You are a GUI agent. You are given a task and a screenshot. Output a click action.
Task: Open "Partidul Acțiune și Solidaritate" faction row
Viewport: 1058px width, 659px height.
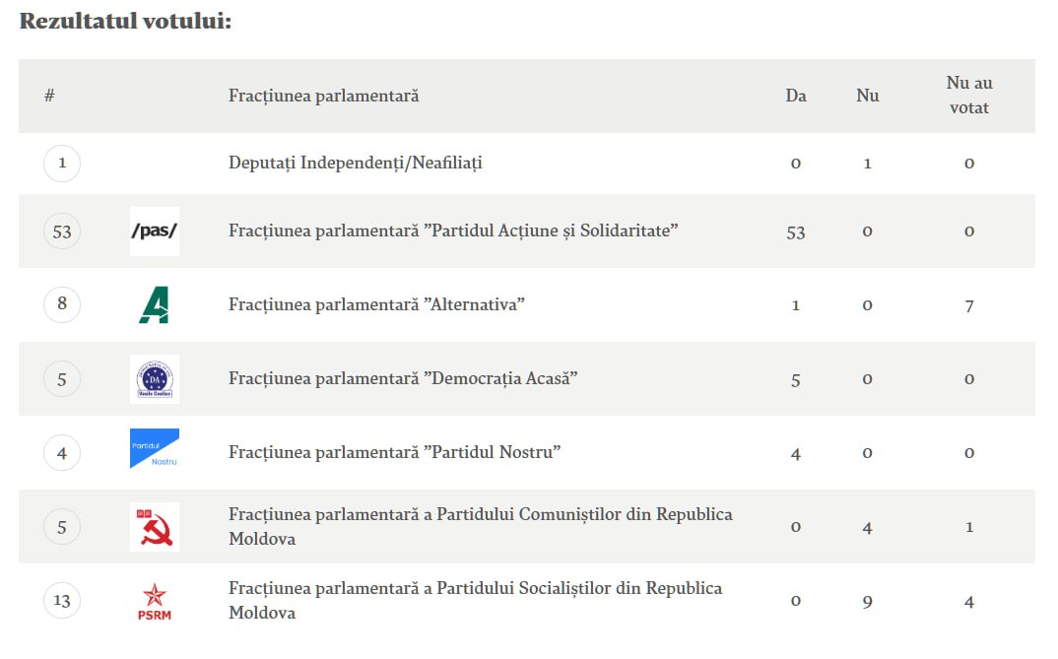453,231
